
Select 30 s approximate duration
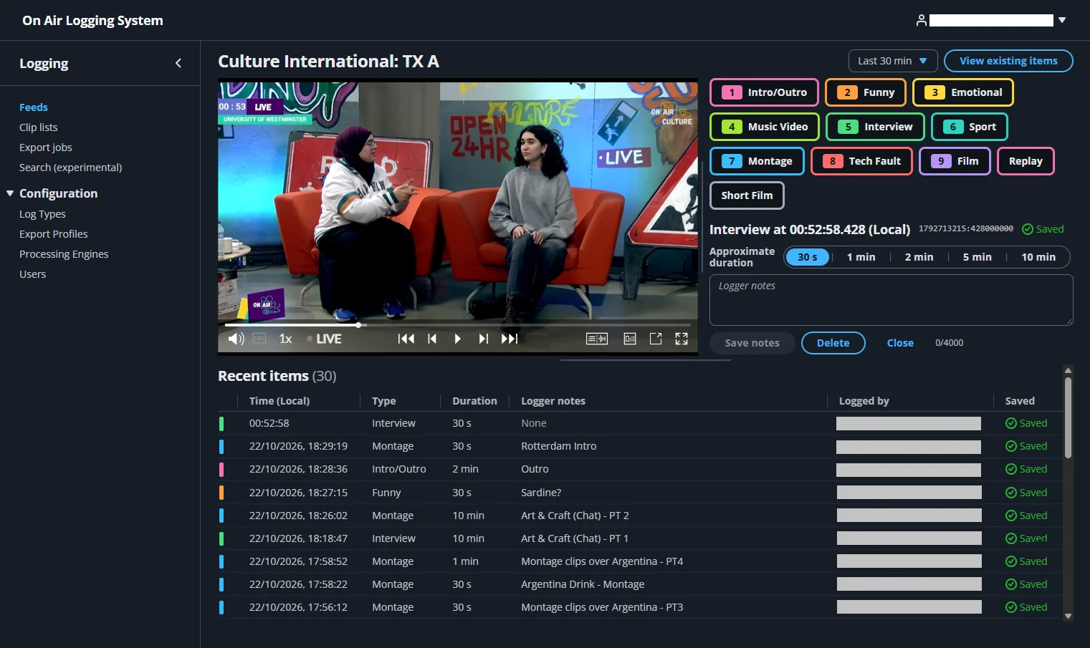[807, 257]
